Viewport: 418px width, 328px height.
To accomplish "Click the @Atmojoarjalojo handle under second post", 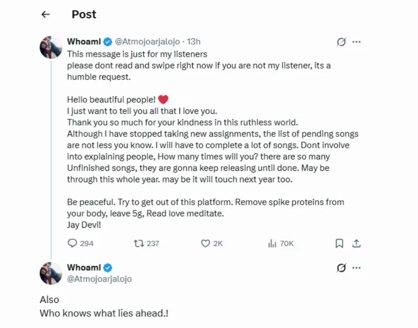I will coord(99,279).
